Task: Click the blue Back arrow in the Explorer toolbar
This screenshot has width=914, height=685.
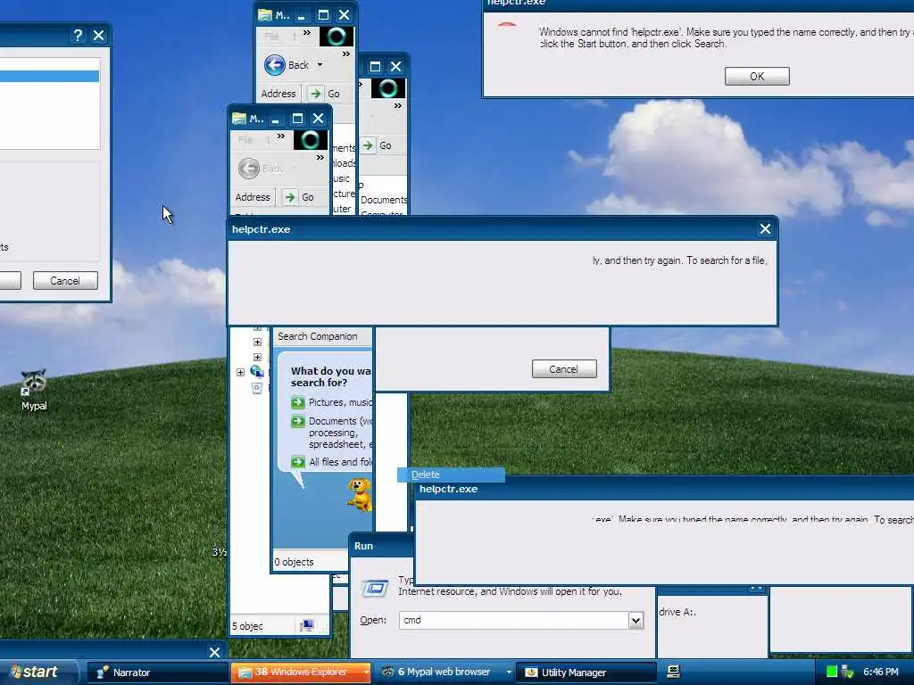Action: click(x=275, y=64)
